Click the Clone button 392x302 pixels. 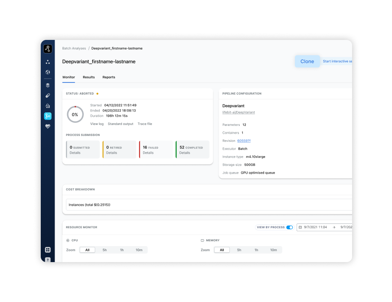[307, 62]
